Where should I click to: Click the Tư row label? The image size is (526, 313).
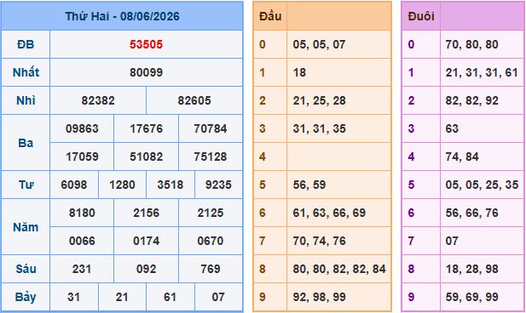coord(26,185)
